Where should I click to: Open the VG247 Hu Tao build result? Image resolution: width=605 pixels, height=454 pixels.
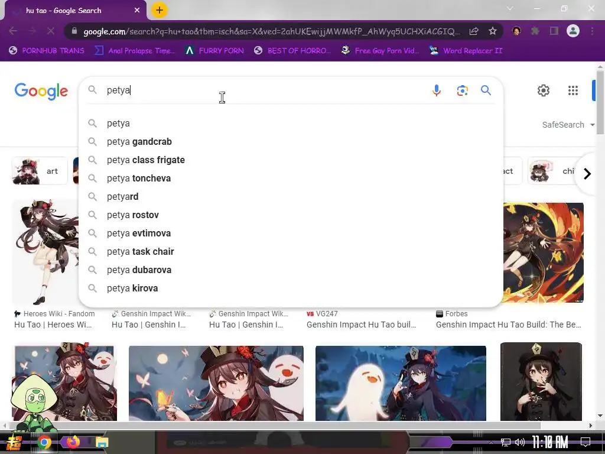(361, 319)
